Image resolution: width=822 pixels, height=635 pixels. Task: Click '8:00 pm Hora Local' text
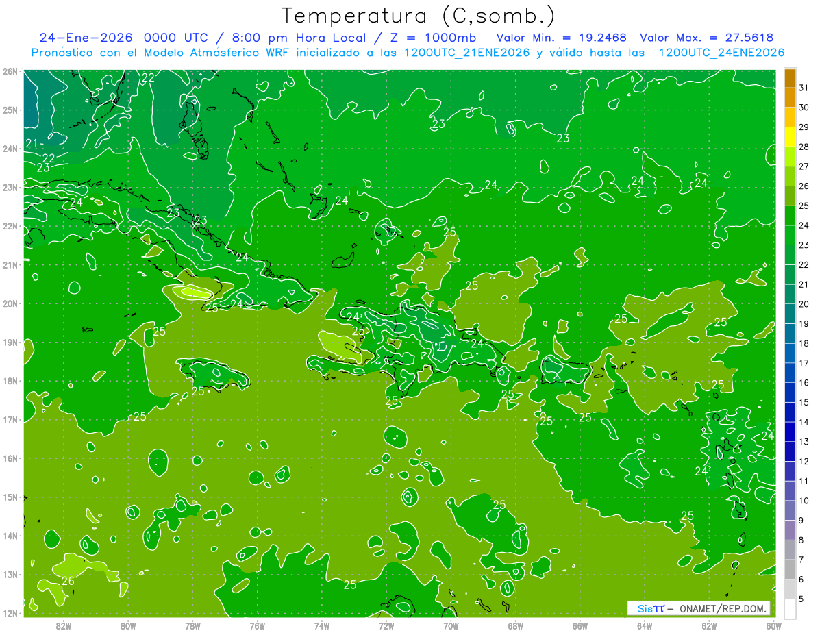point(297,38)
